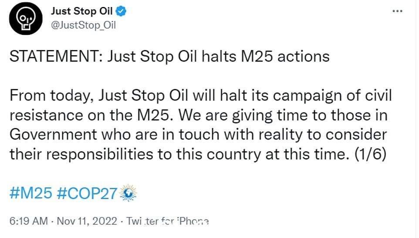Click the phrase campaign of civil
Image resolution: width=419 pixels, height=238 pixels.
click(332, 96)
